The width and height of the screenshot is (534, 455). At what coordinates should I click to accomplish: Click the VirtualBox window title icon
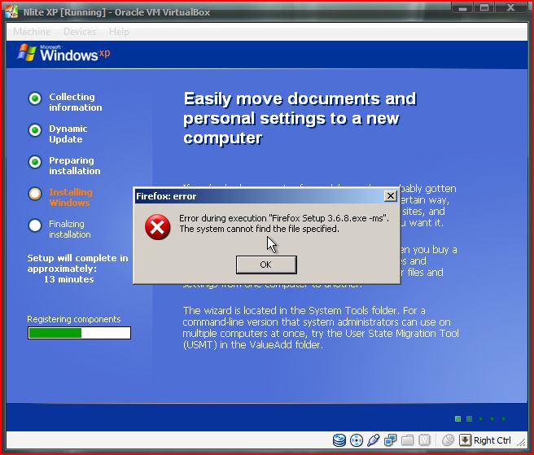[11, 11]
